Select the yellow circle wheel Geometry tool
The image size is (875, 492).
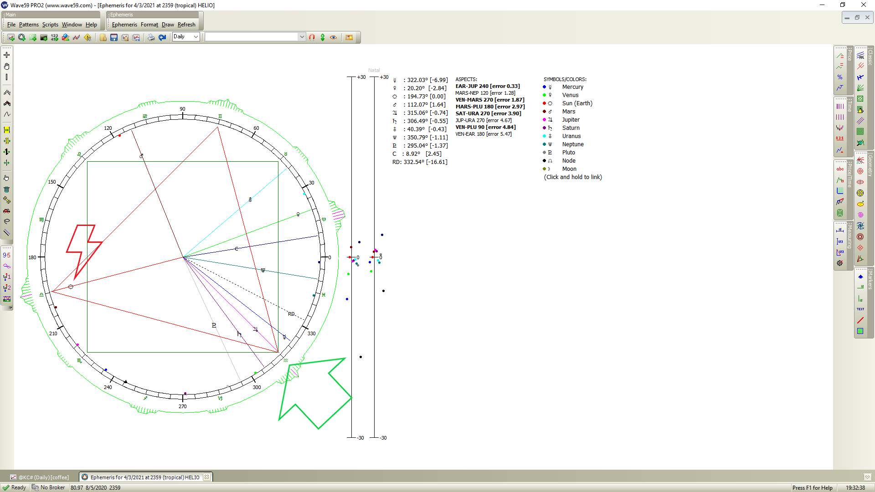(860, 193)
